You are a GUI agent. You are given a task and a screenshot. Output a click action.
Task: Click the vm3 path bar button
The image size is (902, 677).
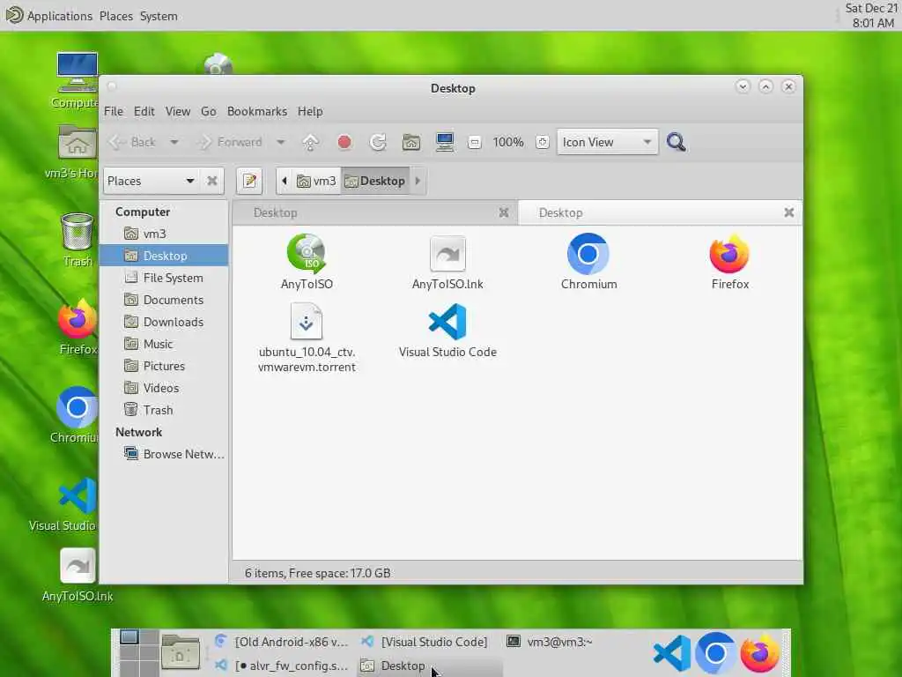(316, 181)
